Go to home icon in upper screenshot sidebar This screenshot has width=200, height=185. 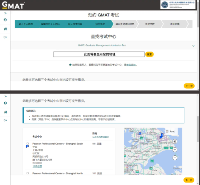coord(5,29)
